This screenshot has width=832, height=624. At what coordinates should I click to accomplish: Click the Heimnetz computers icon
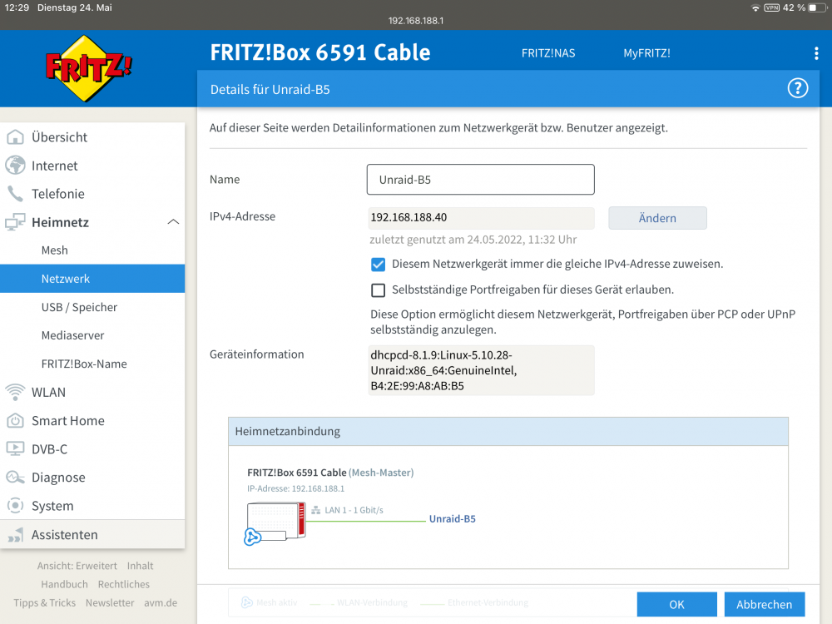pos(15,222)
